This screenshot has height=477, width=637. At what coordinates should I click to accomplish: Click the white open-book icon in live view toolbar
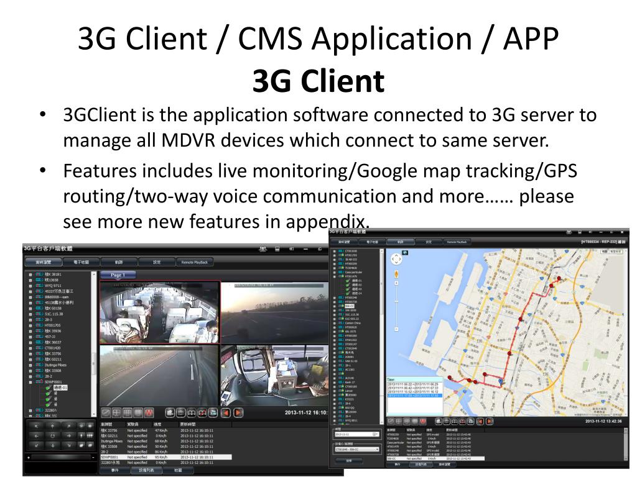click(x=192, y=413)
